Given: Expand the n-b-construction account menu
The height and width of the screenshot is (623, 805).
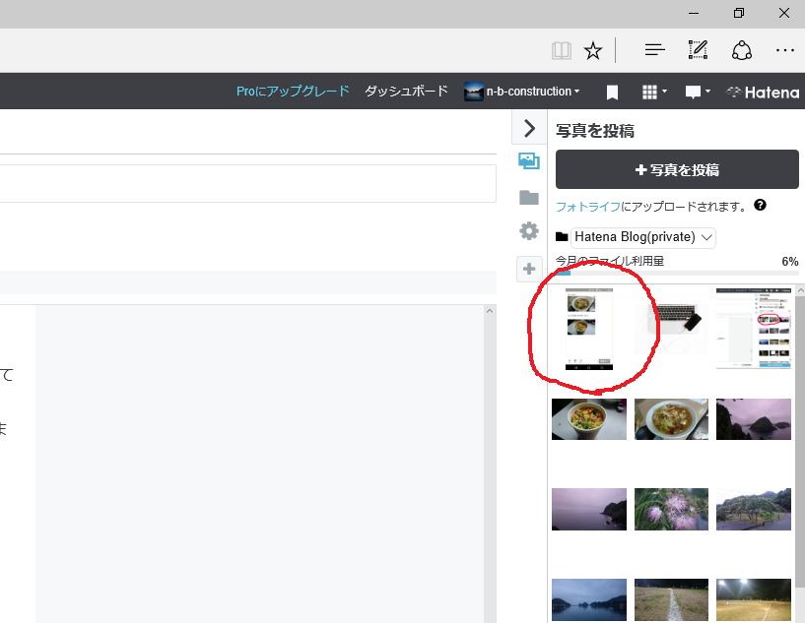Looking at the screenshot, I should pos(521,92).
